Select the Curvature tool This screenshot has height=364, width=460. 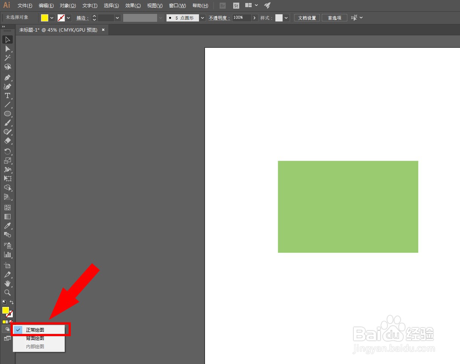(x=8, y=87)
